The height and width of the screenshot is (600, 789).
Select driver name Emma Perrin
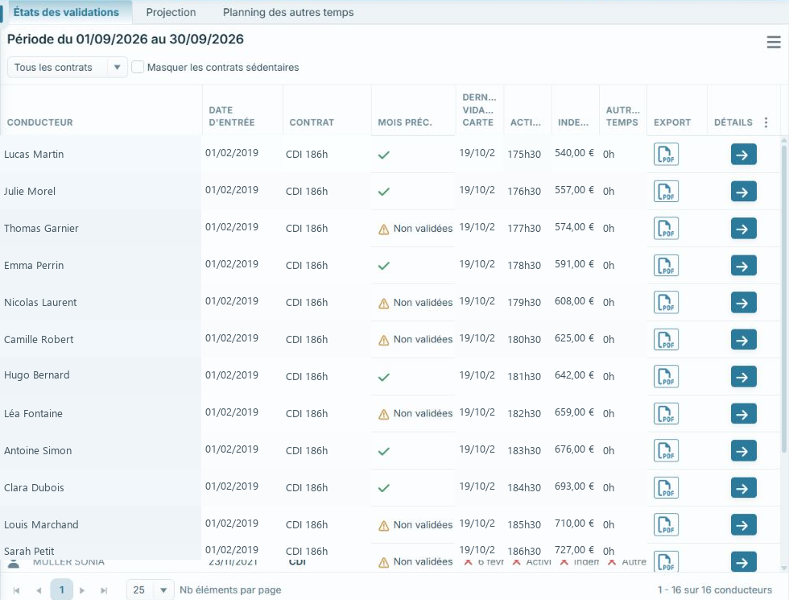[34, 265]
